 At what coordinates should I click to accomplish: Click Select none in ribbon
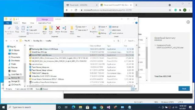click(x=115, y=30)
